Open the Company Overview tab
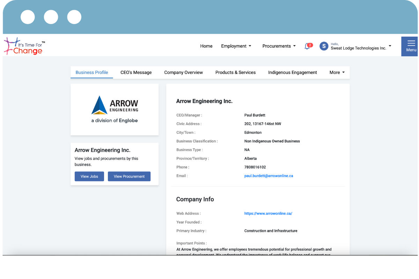419x279 pixels. [184, 73]
